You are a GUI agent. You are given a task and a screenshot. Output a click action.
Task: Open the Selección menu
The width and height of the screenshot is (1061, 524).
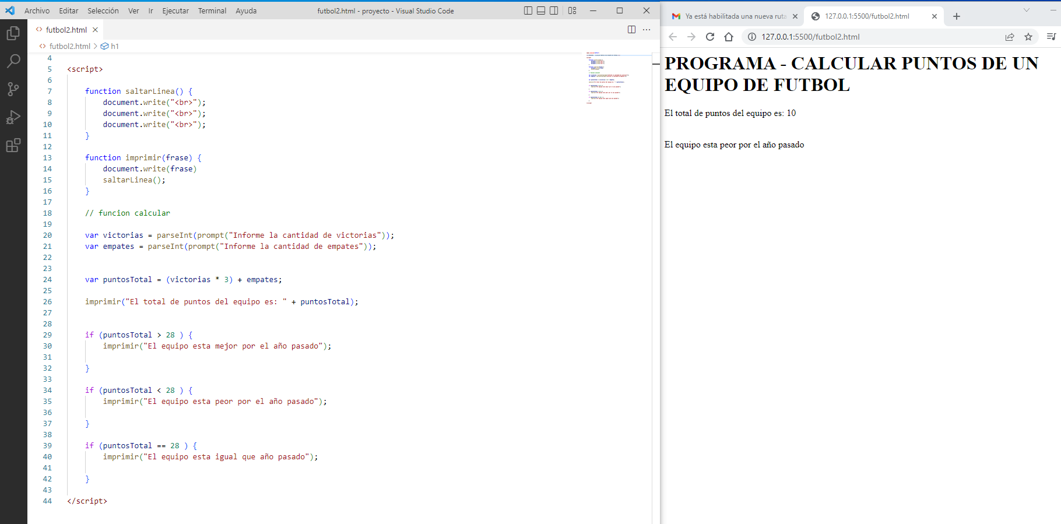click(103, 10)
